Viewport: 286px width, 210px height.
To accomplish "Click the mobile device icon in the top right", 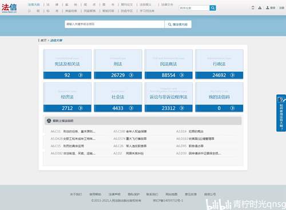I will (x=253, y=7).
